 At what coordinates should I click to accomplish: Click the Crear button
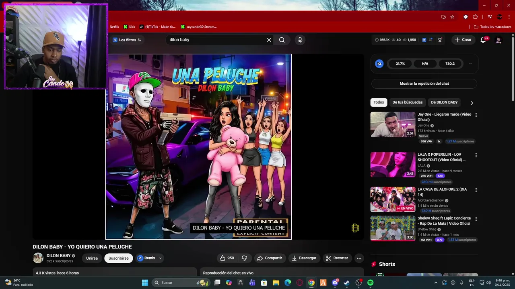pos(463,40)
